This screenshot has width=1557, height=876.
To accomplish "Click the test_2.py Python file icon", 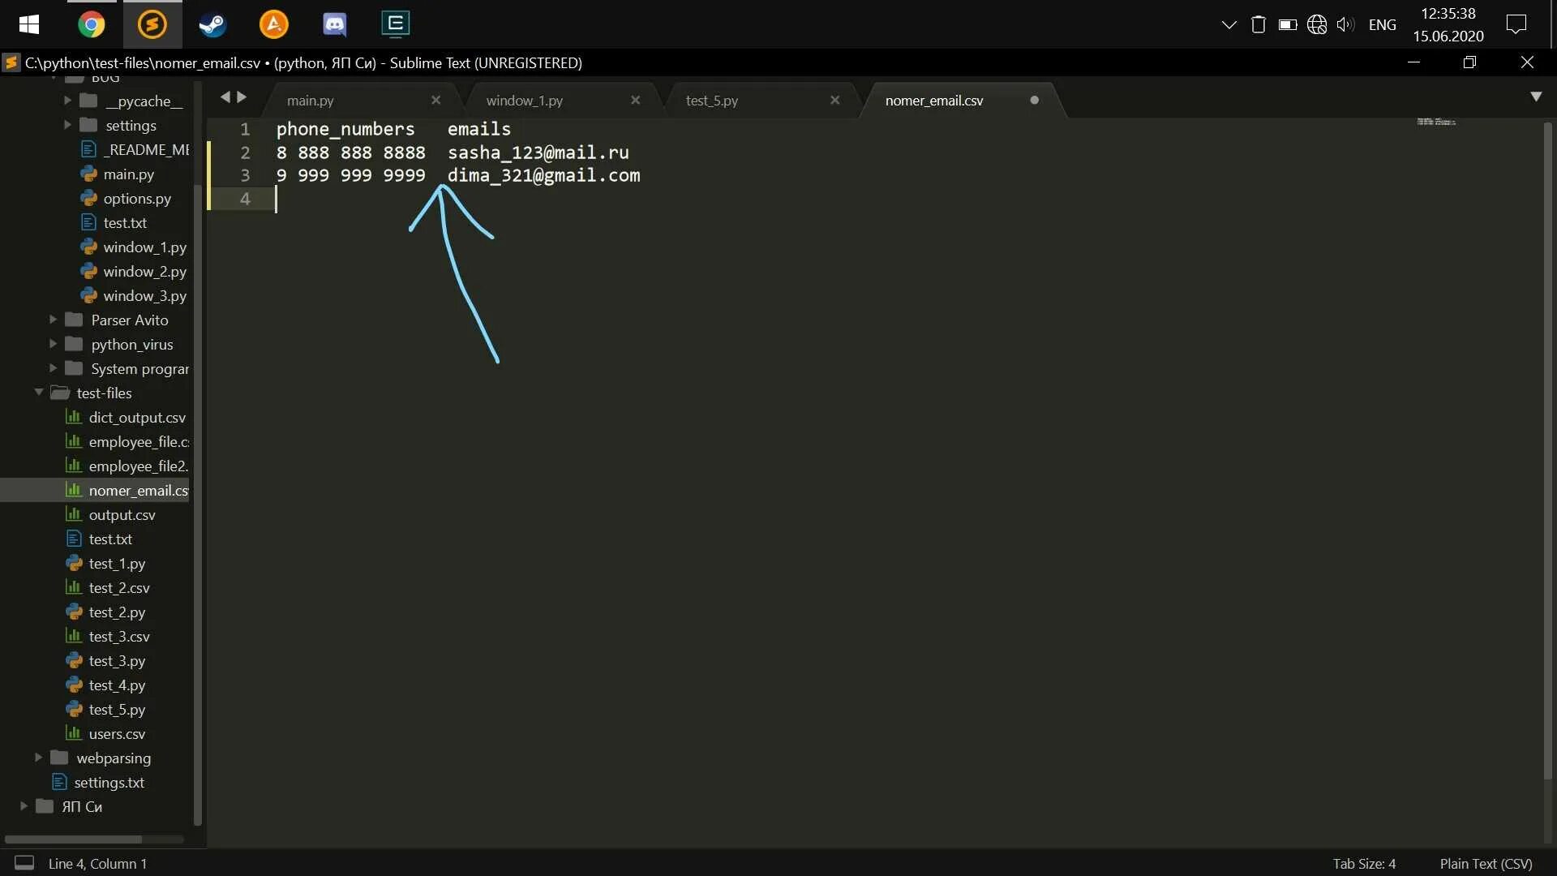I will 74,612.
